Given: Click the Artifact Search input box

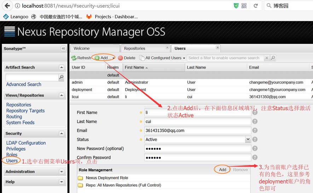Looking at the screenshot, I should coord(32,78).
